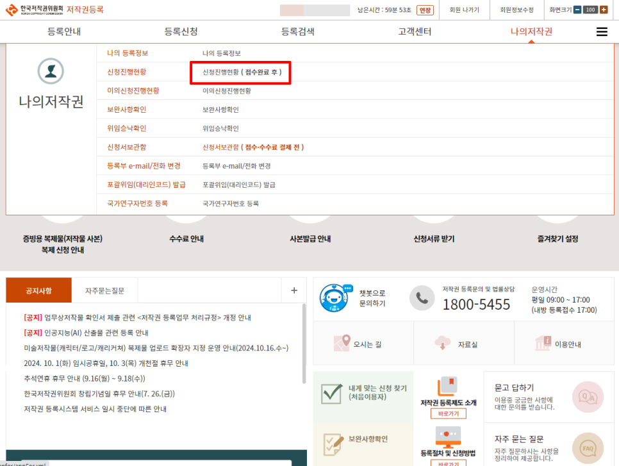The height and width of the screenshot is (466, 619).
Task: Open the 서비스 일시 중단에 따른 안내 notice
Action: pos(95,409)
